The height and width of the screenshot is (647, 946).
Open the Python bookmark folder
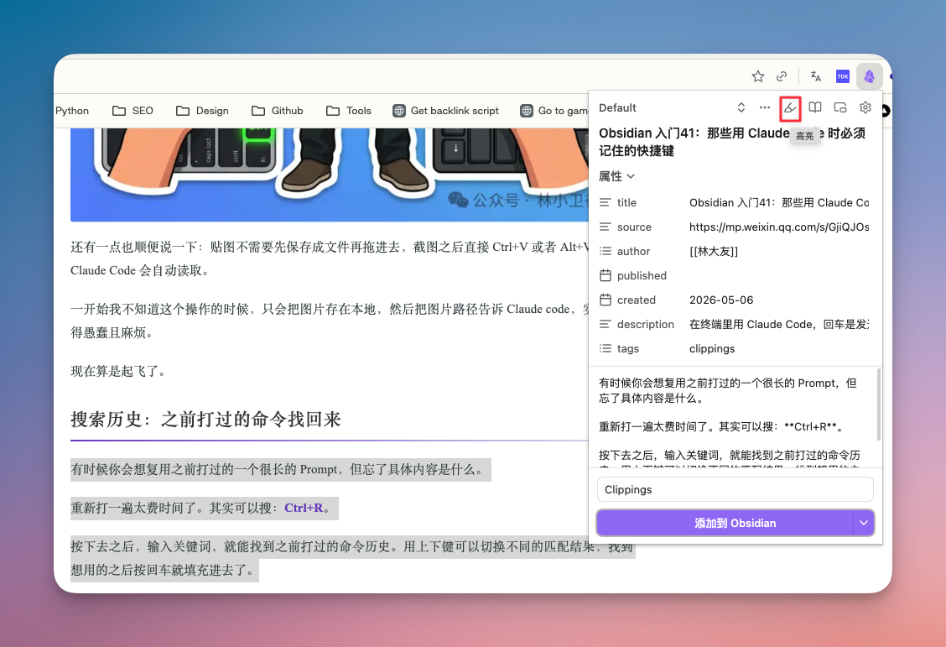72,111
